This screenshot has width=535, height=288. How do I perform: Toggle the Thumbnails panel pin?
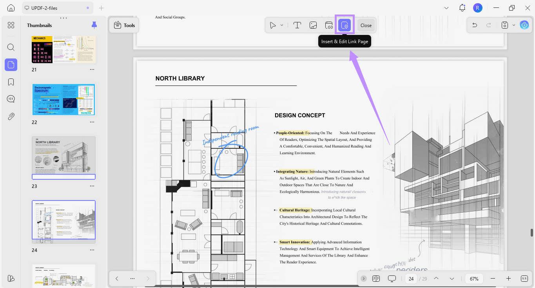click(x=94, y=25)
